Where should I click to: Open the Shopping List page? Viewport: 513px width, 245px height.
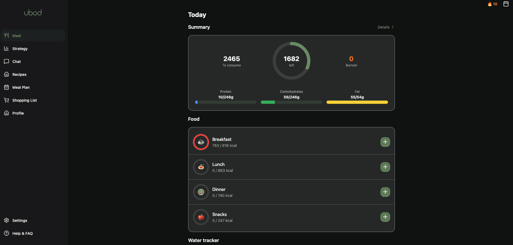(25, 100)
